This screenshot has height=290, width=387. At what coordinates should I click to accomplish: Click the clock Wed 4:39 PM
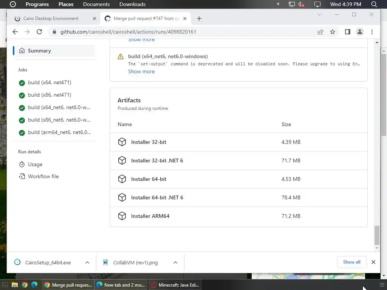[345, 4]
